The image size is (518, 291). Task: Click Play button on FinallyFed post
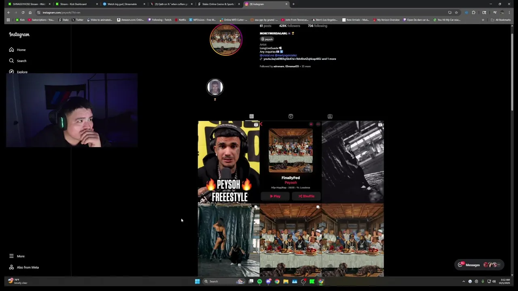click(276, 196)
